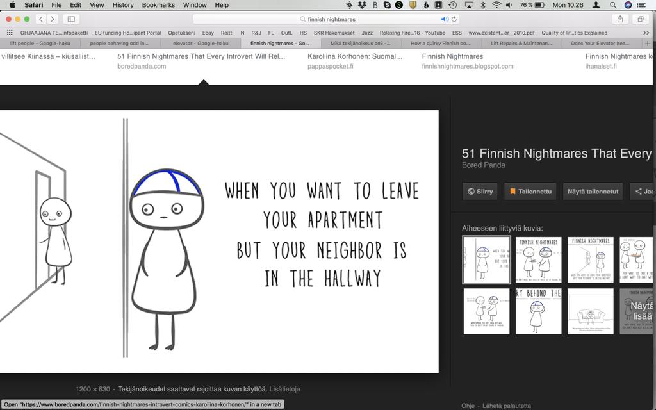Switch to the 'Mikä tekijänoikeus on?' tab
Image resolution: width=656 pixels, height=410 pixels.
point(361,43)
